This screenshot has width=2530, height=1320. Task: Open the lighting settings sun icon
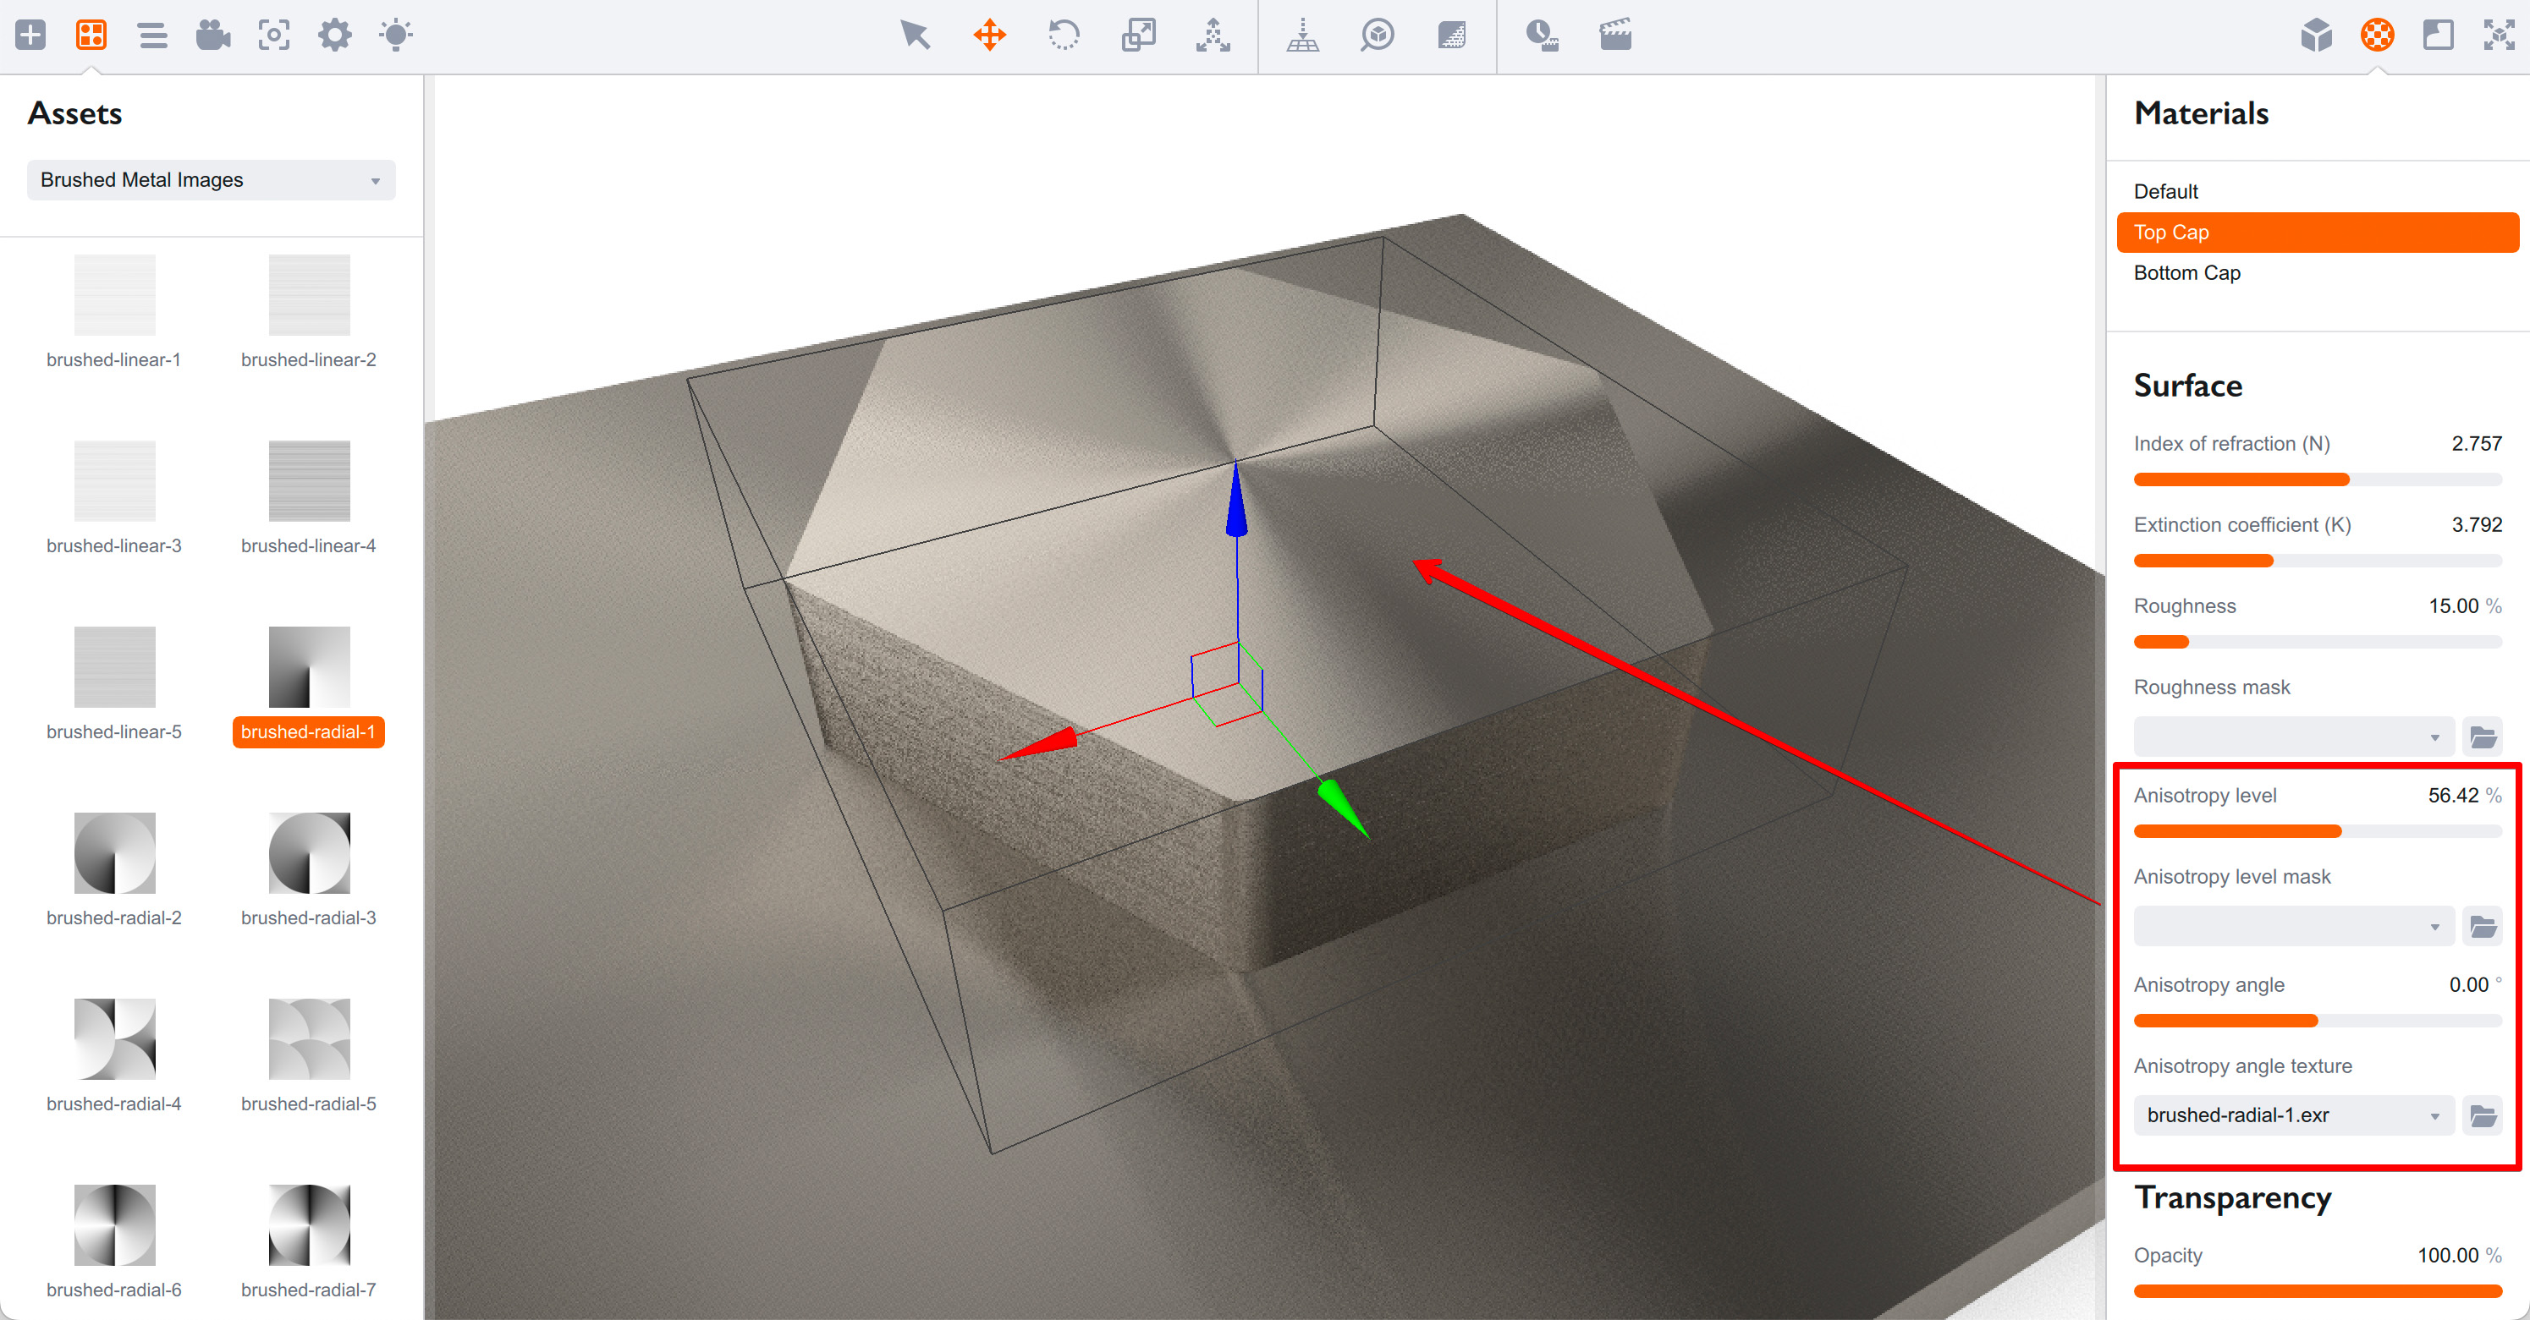[x=396, y=36]
